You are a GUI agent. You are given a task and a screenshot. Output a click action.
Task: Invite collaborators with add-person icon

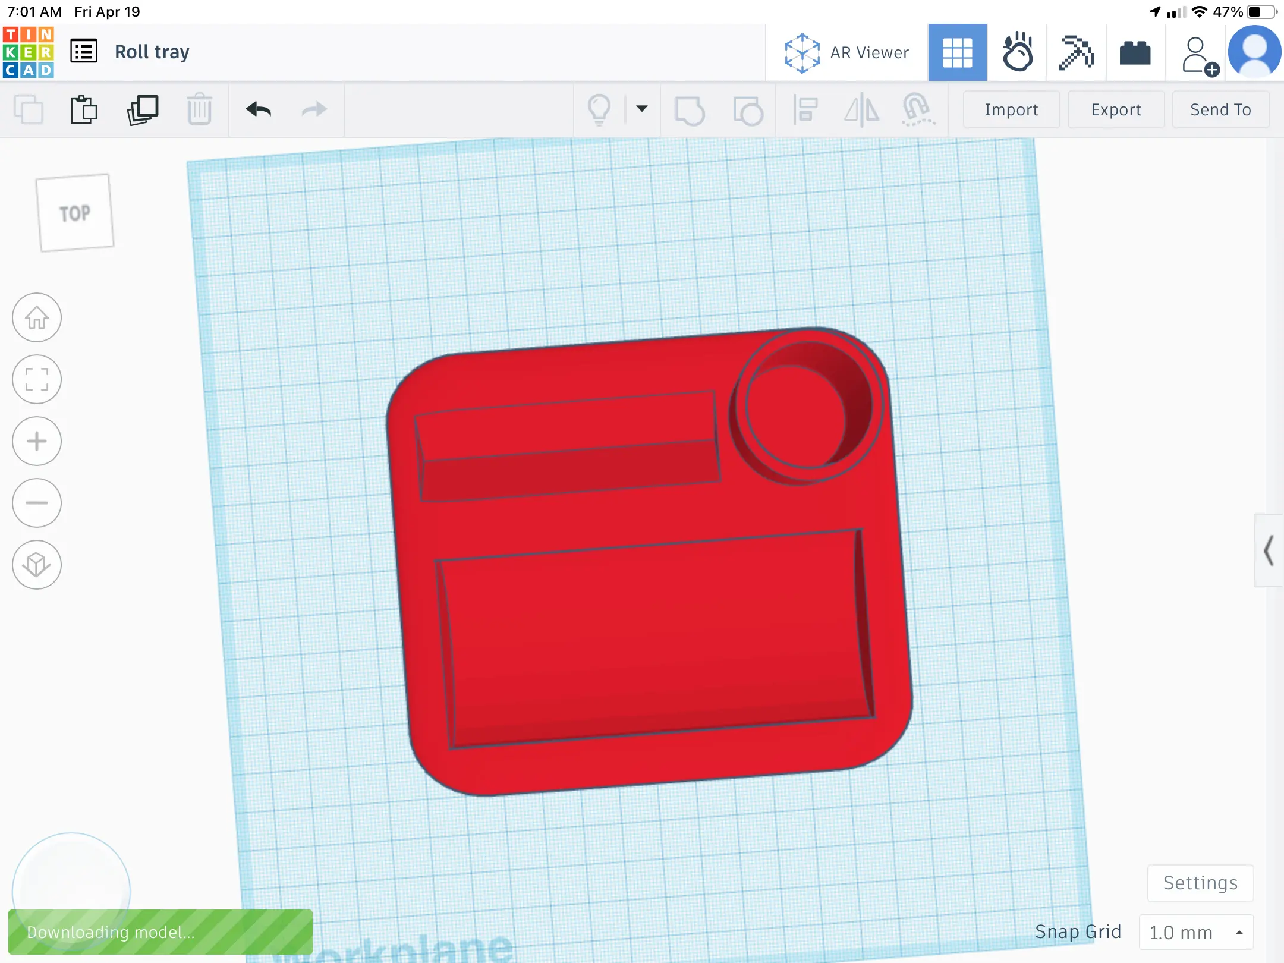click(x=1197, y=55)
